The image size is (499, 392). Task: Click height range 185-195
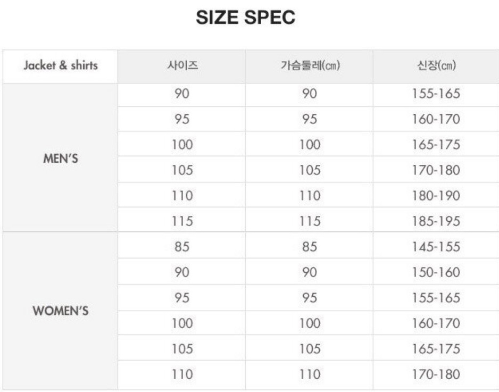point(436,221)
